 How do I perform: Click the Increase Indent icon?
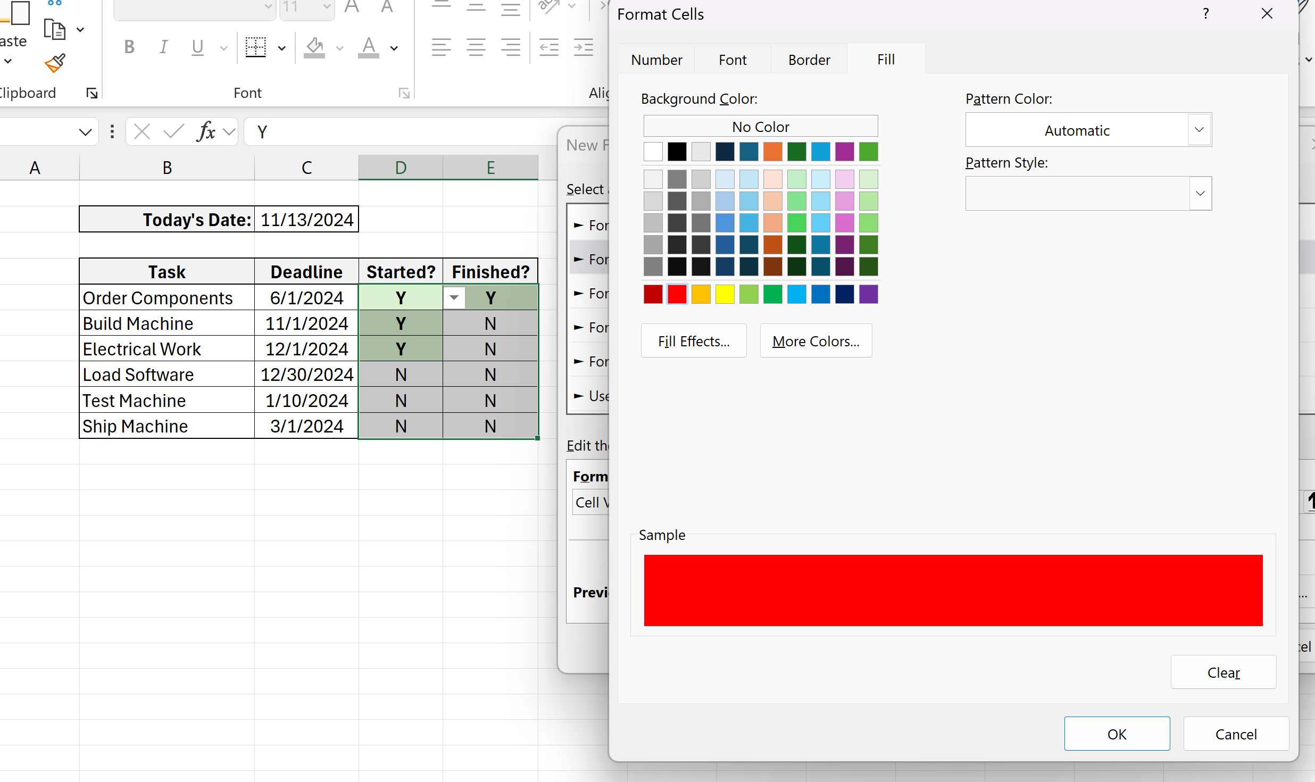[583, 47]
